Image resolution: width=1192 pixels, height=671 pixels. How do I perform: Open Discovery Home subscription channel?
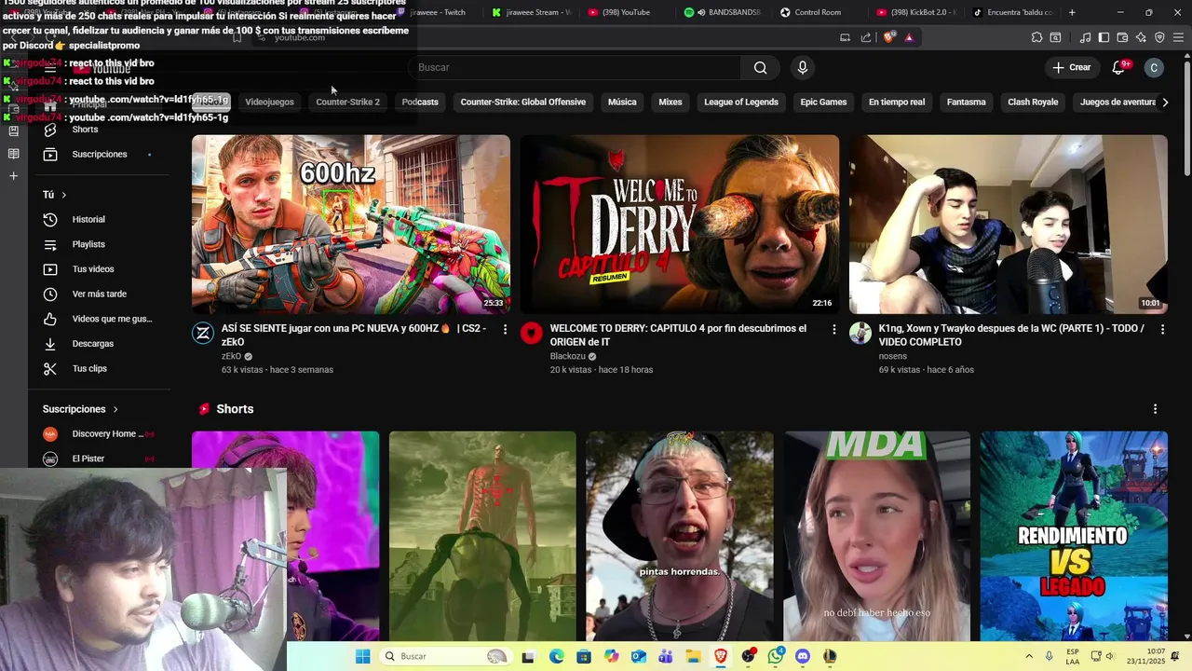point(99,433)
